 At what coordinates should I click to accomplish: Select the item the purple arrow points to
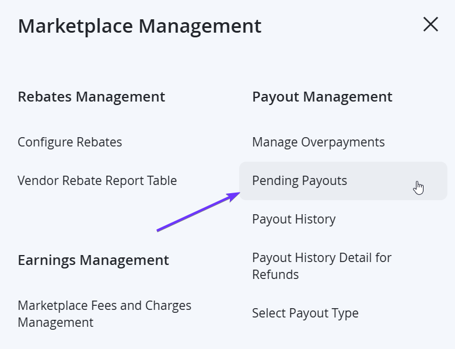point(343,181)
